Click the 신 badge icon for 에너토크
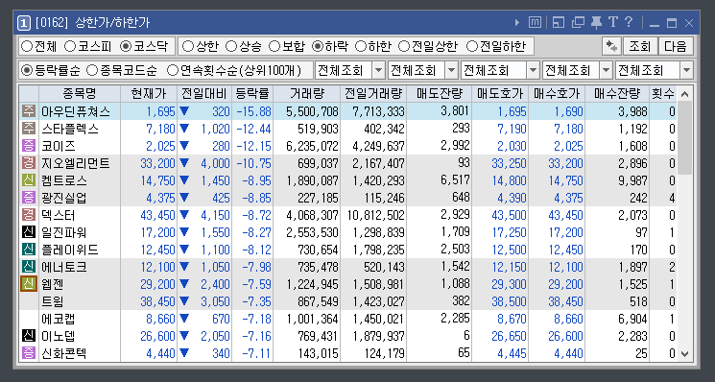The image size is (715, 382). click(x=28, y=267)
